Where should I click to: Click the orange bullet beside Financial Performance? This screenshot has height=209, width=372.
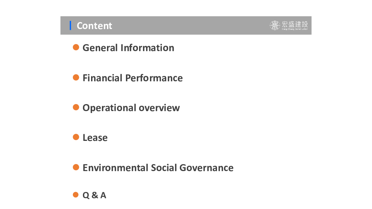click(76, 77)
